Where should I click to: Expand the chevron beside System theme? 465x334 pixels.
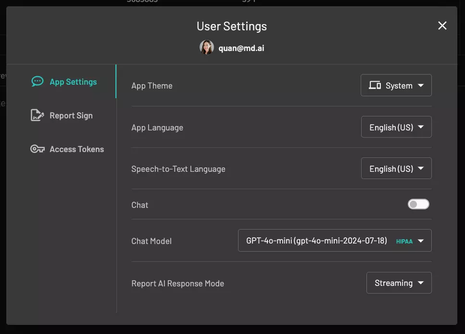point(421,85)
